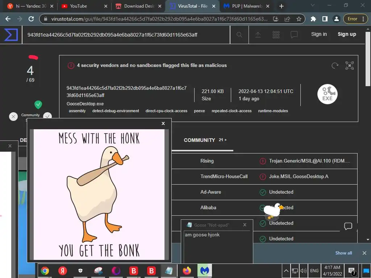Open Firefox from the taskbar
The height and width of the screenshot is (278, 371).
187,271
